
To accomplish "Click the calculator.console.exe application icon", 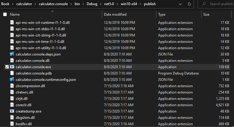I will (12, 67).
